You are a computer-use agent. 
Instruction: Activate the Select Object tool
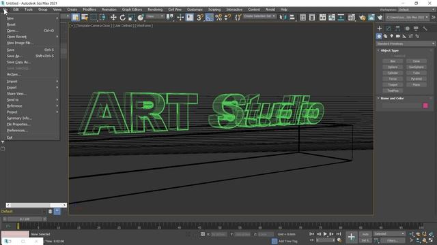(75, 18)
